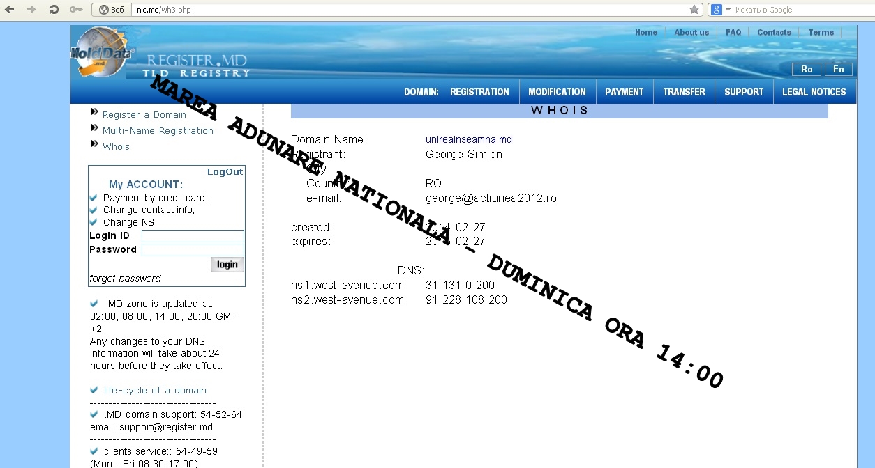This screenshot has width=875, height=468.
Task: Click the login button
Action: [x=227, y=265]
